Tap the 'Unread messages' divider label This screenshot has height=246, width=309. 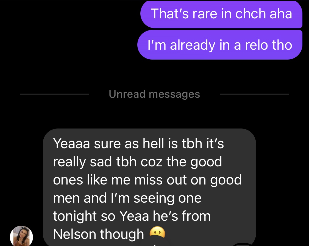154,94
